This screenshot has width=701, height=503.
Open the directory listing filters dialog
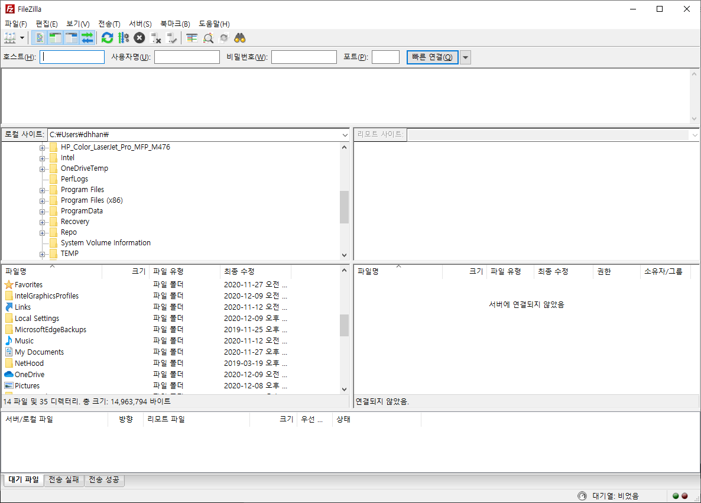click(x=192, y=38)
